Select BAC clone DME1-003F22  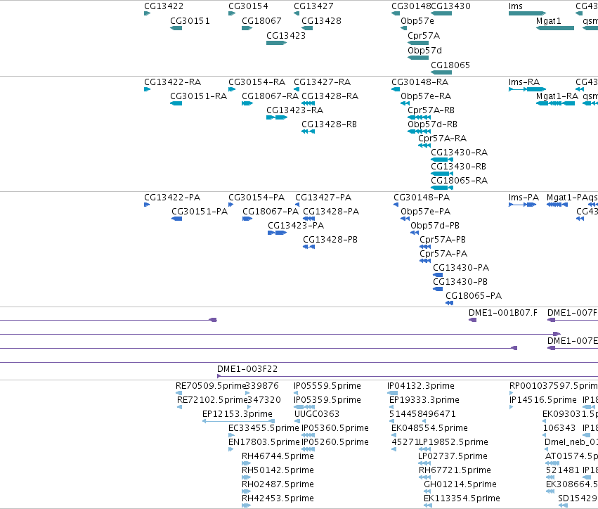click(x=408, y=376)
